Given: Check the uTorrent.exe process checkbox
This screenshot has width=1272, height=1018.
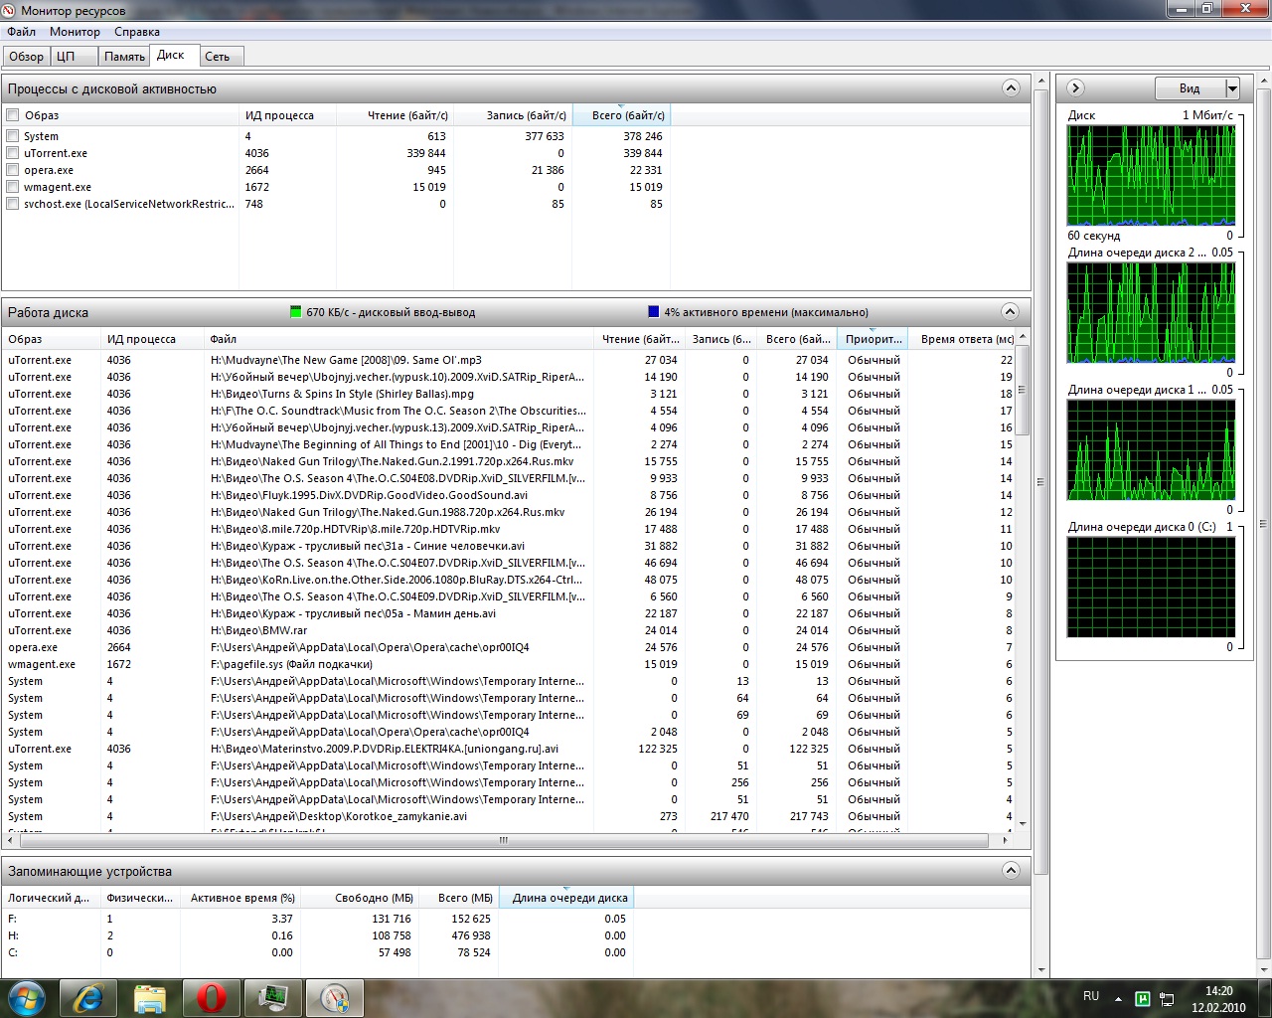Looking at the screenshot, I should [13, 153].
